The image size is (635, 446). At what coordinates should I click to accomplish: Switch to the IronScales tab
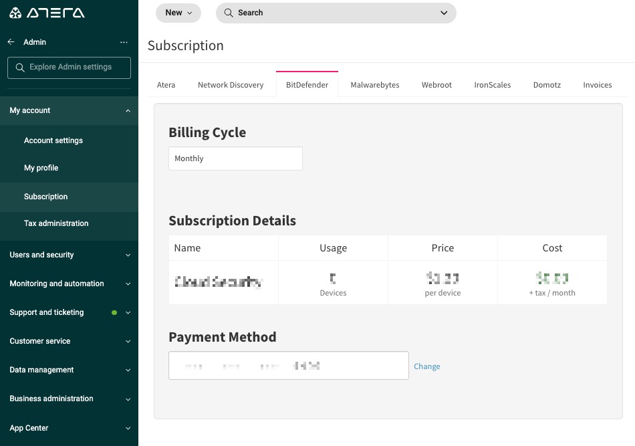click(x=493, y=85)
